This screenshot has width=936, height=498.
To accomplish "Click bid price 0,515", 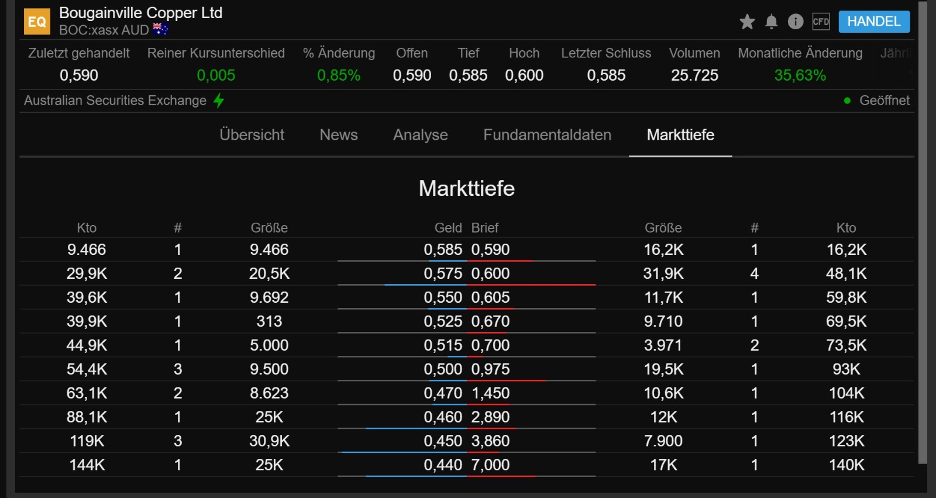I will point(443,345).
